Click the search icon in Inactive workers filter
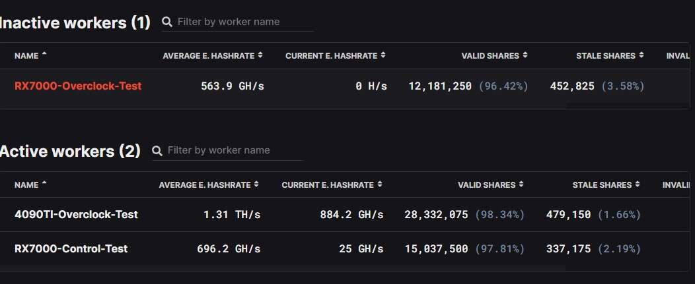695x284 pixels. pos(167,22)
